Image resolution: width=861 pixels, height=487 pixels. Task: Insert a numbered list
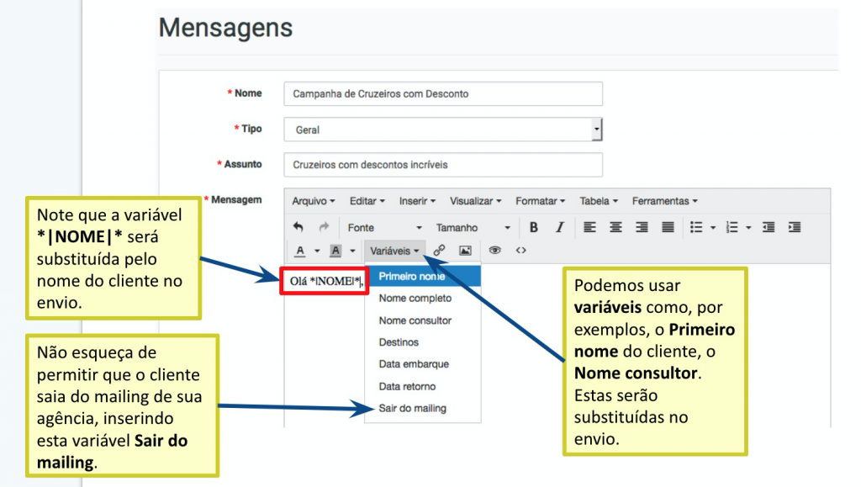(x=732, y=227)
